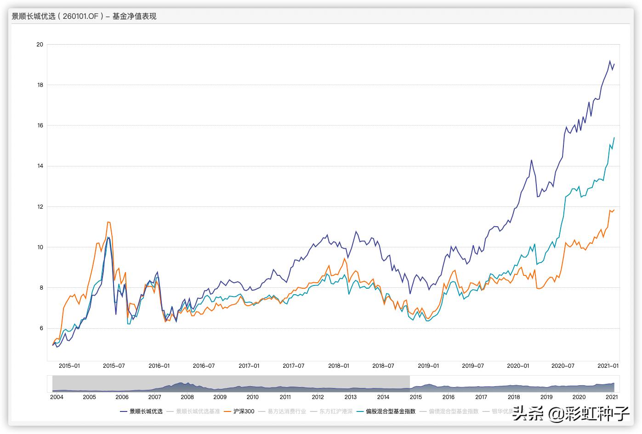Viewport: 642px width, 434px height.
Task: Click the 2021-01 x-axis label
Action: [x=608, y=366]
